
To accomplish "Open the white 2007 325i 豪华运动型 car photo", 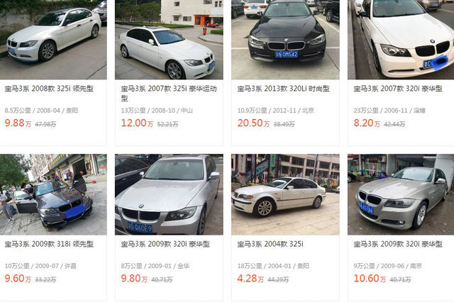I will point(169,40).
